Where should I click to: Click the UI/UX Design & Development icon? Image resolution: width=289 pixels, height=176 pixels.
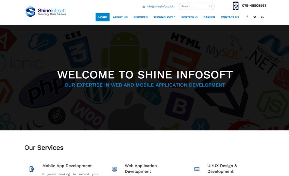[197, 169]
